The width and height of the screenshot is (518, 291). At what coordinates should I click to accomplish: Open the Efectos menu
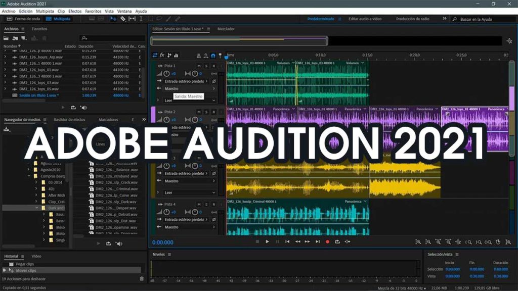pyautogui.click(x=75, y=11)
